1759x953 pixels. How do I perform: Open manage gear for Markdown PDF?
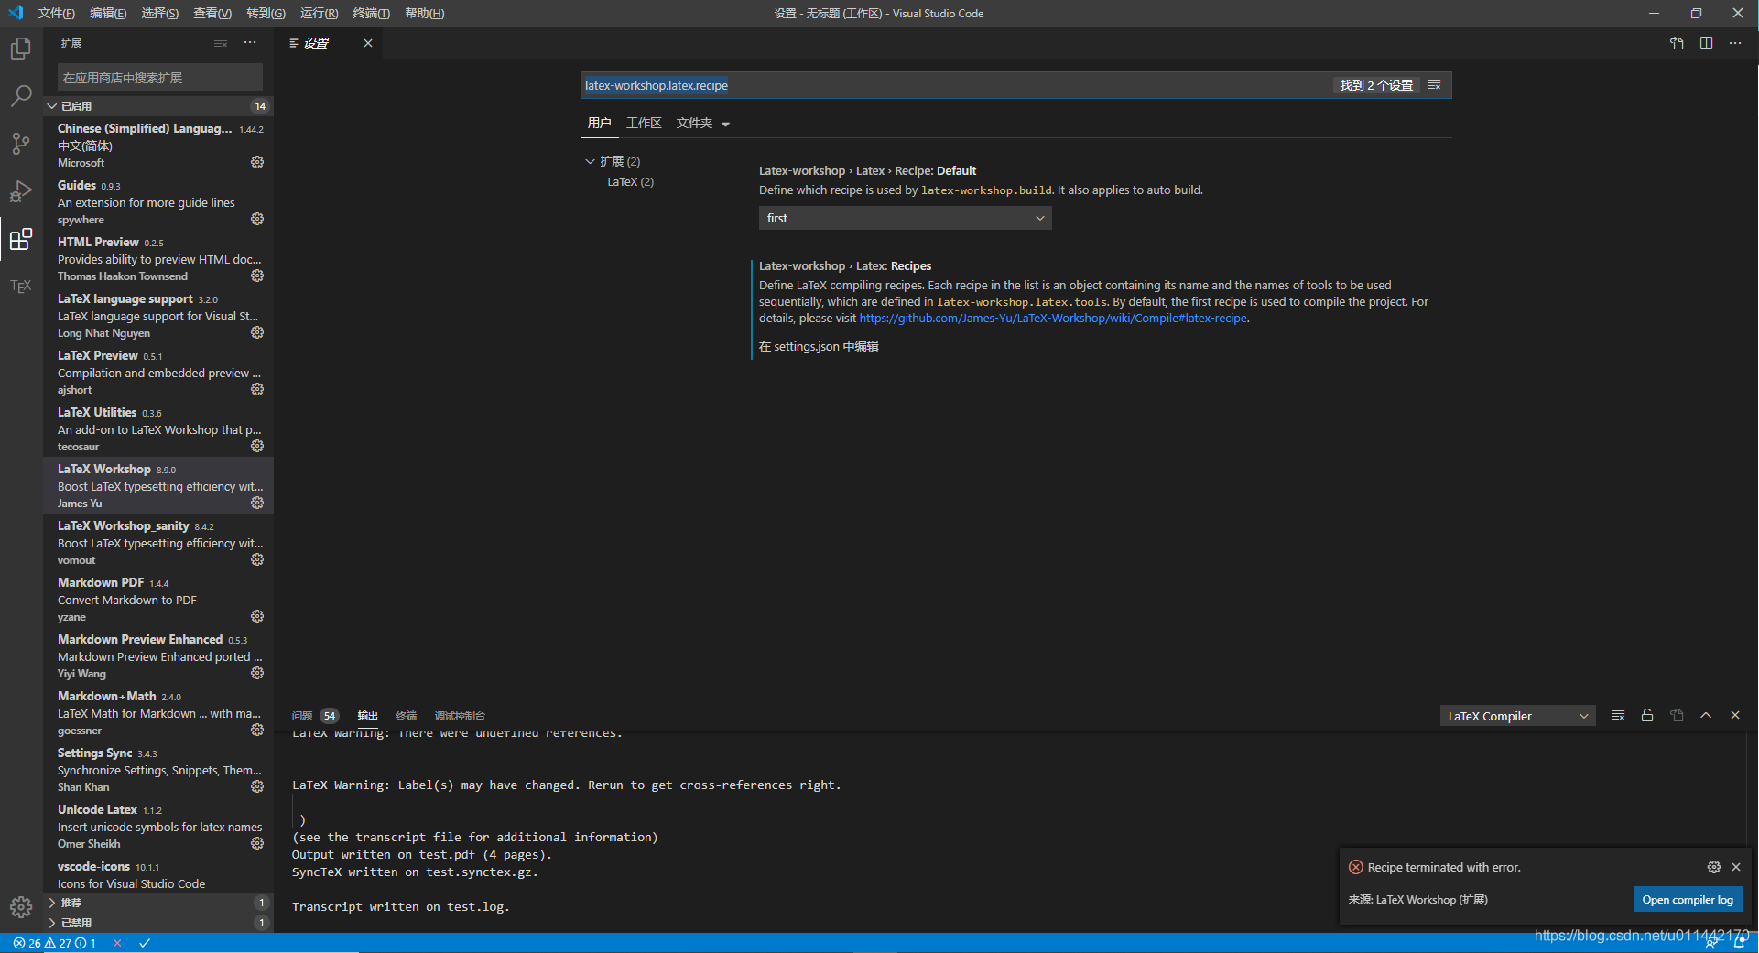click(257, 616)
